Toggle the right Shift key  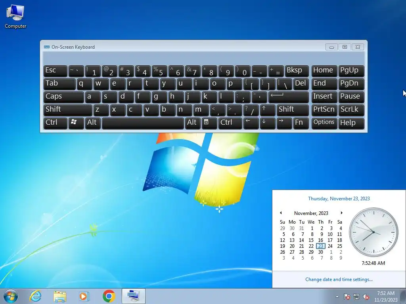[293, 110]
